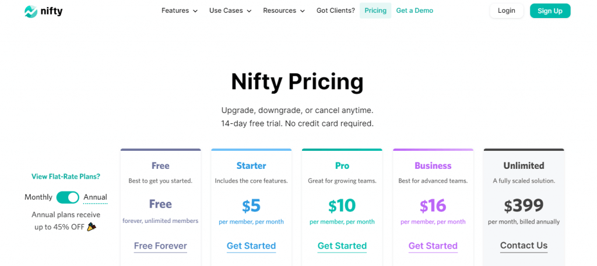Click Contact Us for Unlimited plan
Image resolution: width=597 pixels, height=266 pixels.
524,246
